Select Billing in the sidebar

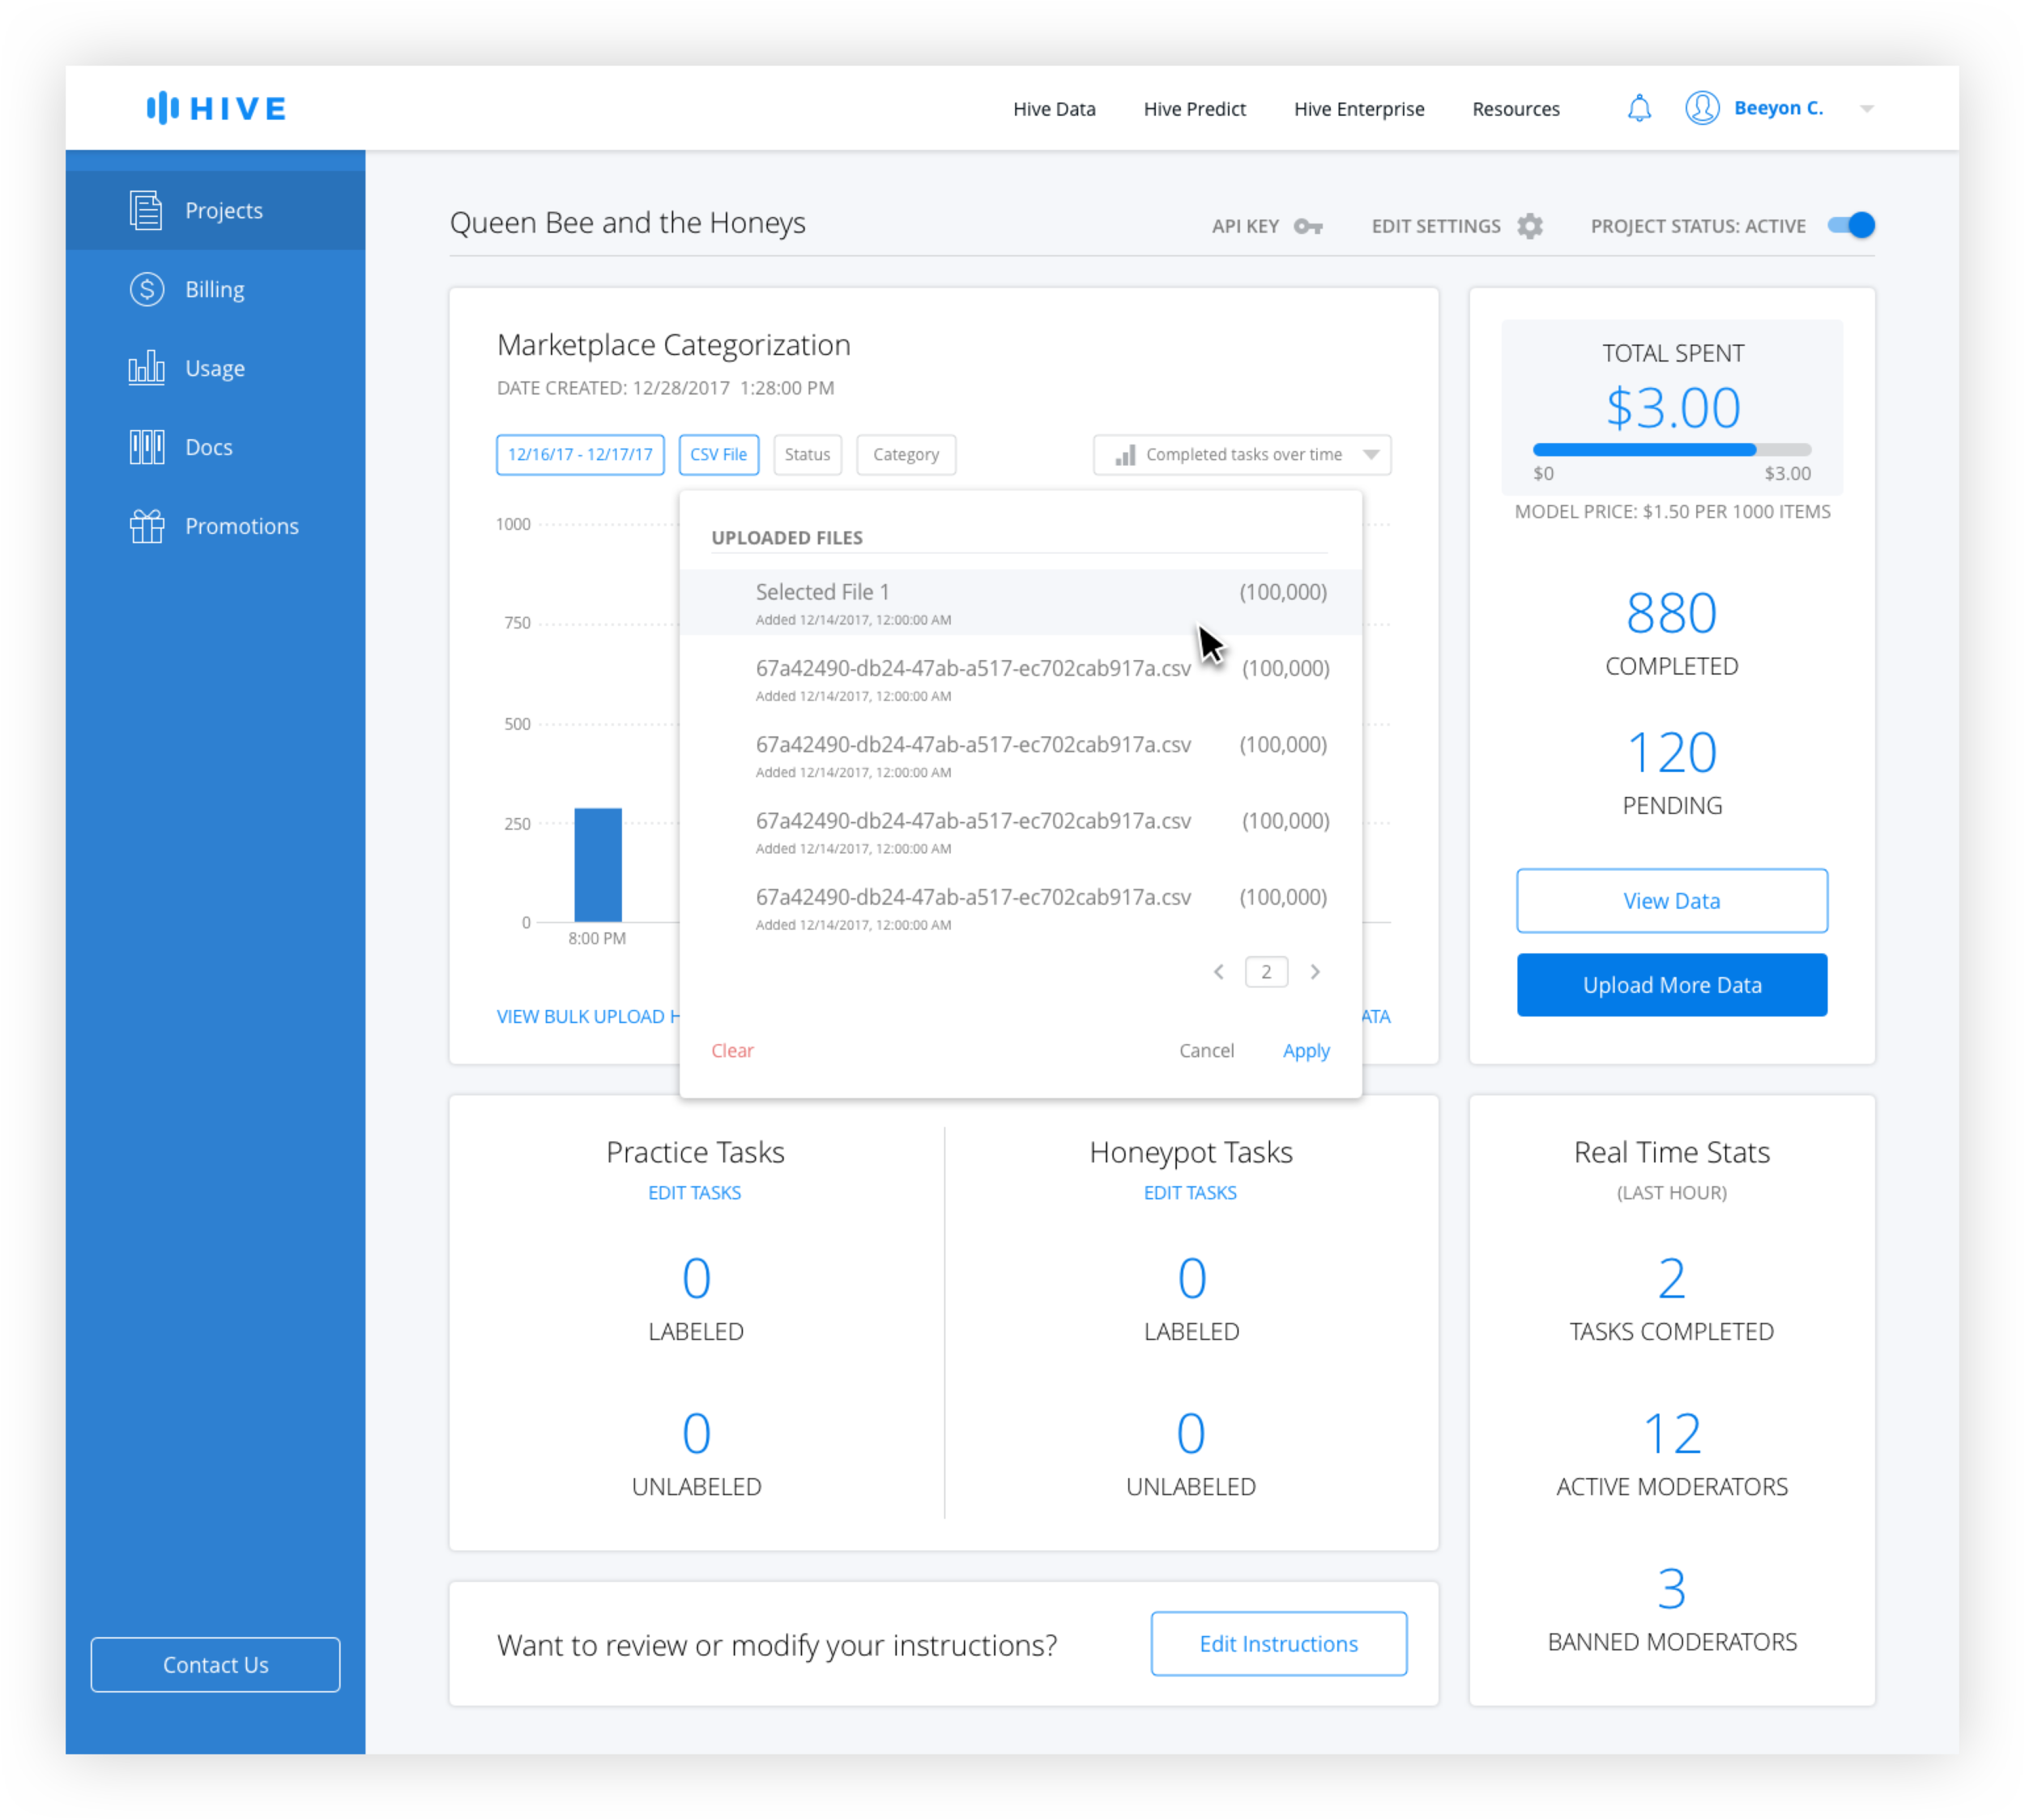click(215, 289)
